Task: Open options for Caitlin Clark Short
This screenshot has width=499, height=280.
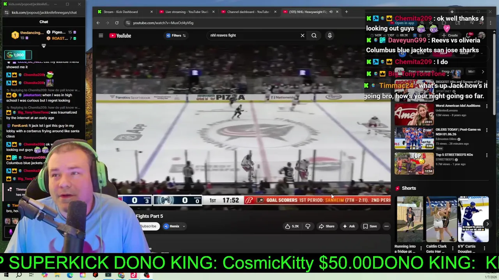Action: click(453, 248)
